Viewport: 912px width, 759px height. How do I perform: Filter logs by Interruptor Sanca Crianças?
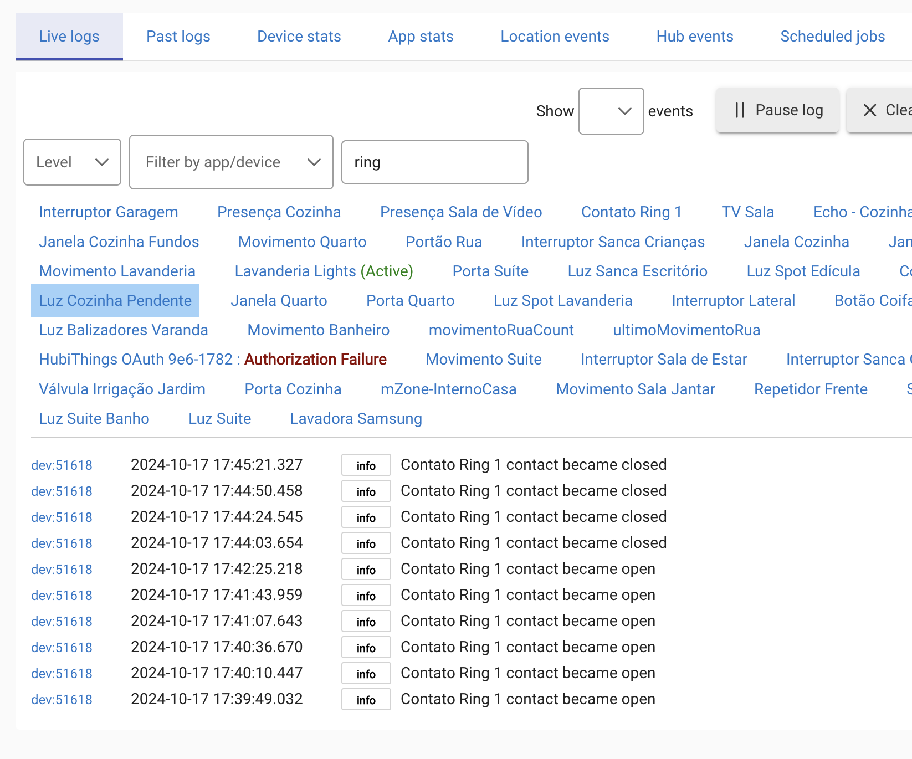[613, 242]
